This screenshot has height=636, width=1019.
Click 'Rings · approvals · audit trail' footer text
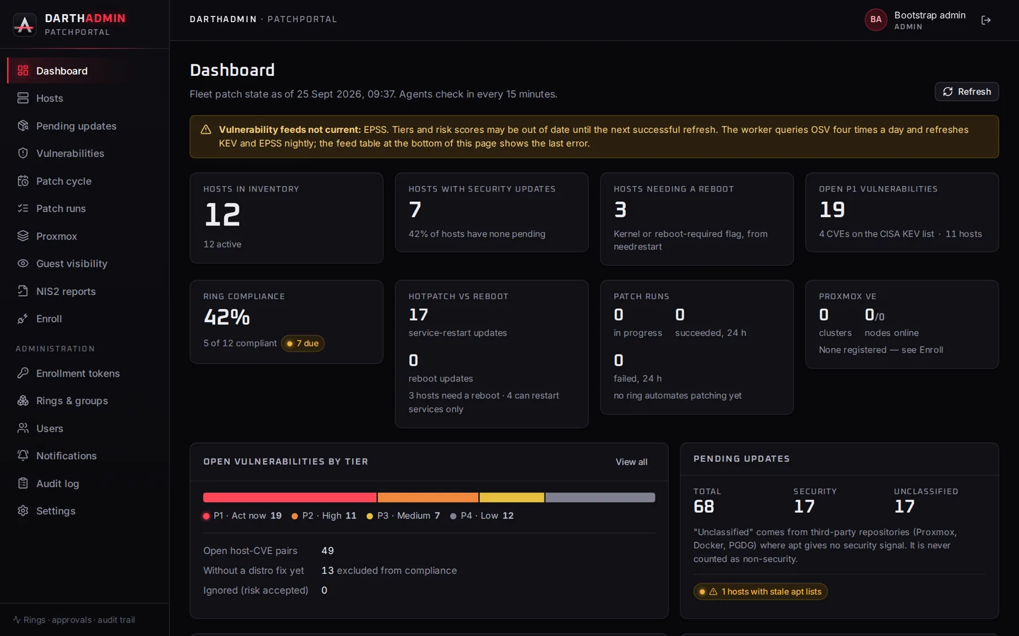click(79, 620)
